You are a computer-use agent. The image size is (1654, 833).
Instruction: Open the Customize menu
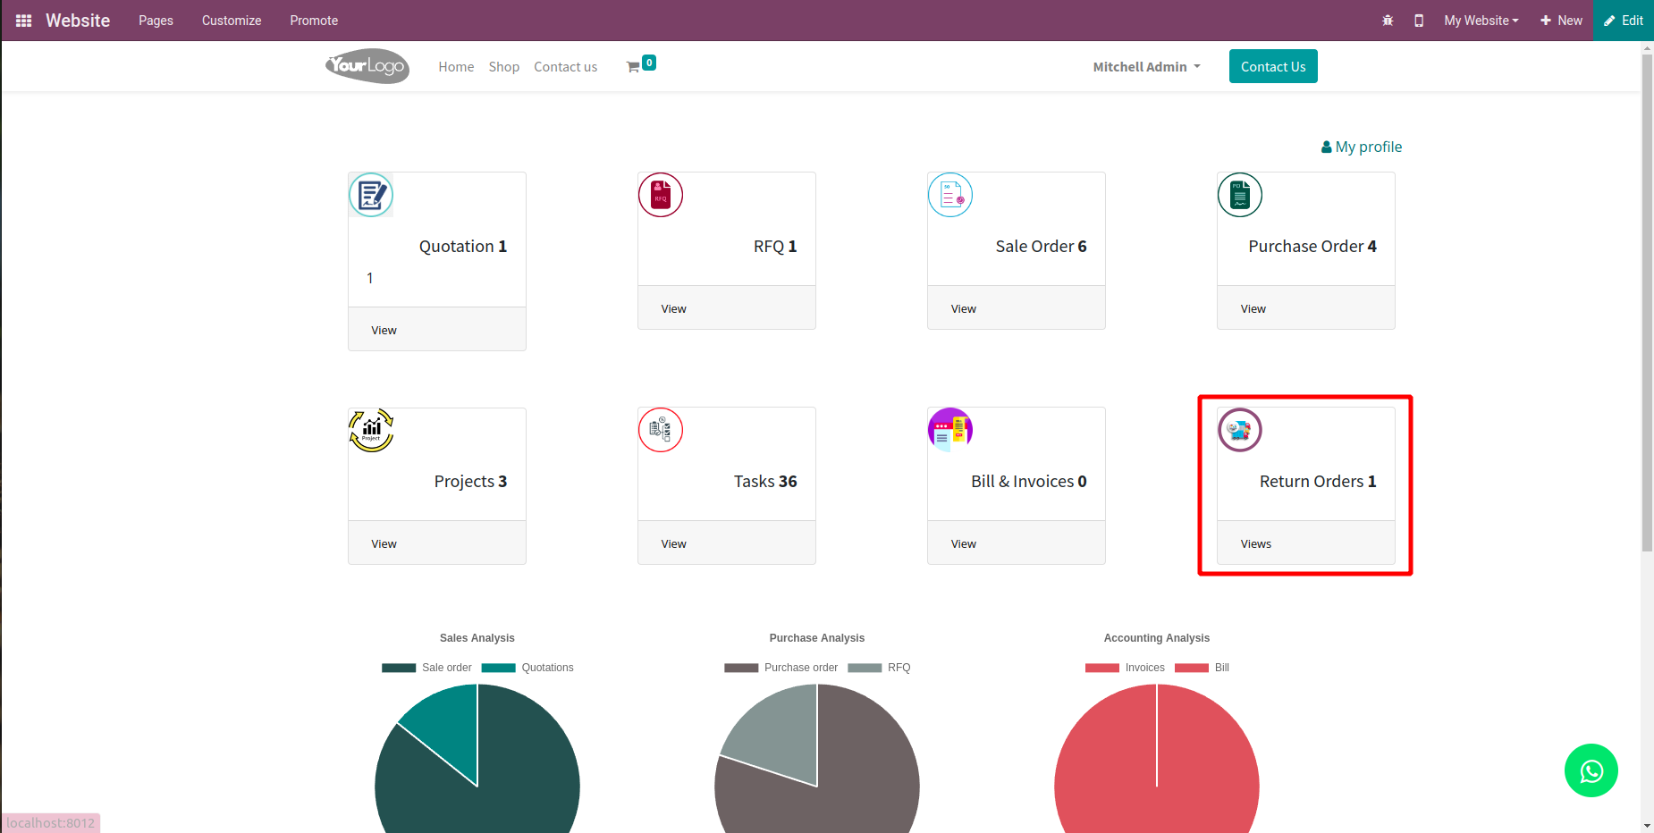[x=232, y=21]
